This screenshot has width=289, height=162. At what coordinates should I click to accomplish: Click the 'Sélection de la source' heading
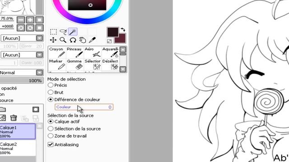click(x=70, y=115)
